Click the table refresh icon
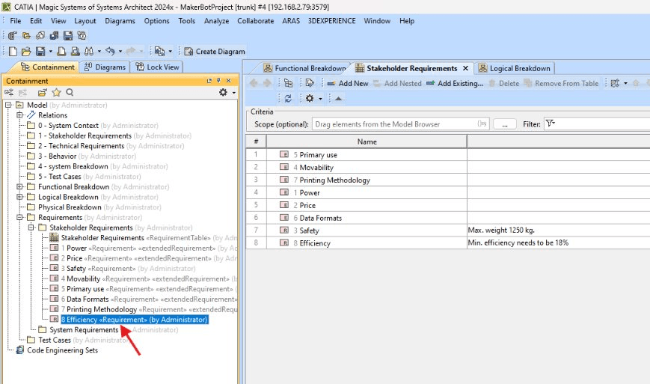650x384 pixels. pyautogui.click(x=288, y=98)
